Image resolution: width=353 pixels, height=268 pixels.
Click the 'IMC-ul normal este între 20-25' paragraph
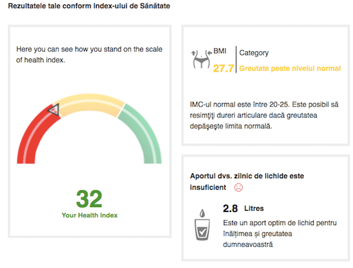(x=264, y=115)
